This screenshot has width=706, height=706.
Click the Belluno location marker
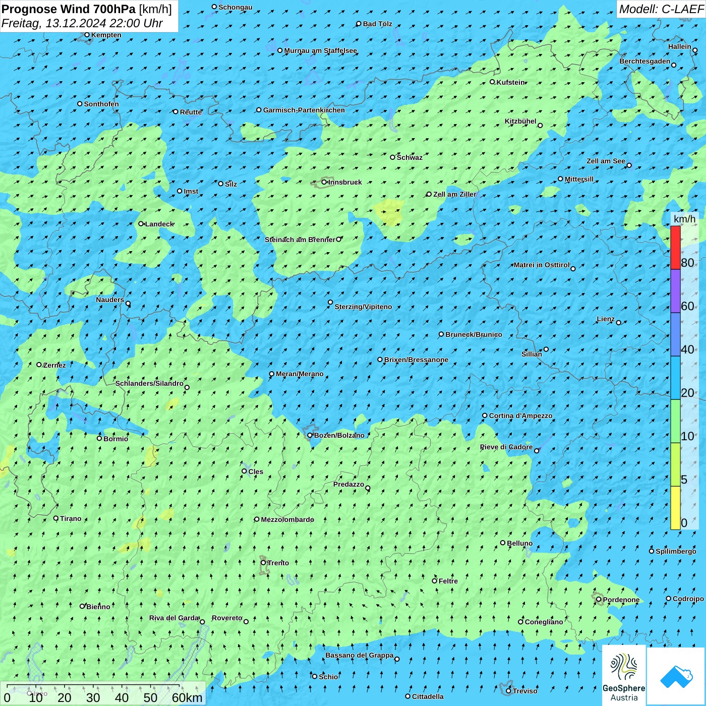503,543
